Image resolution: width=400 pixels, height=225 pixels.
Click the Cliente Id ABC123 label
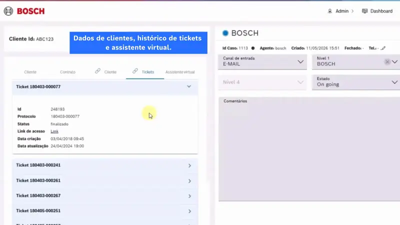[x=31, y=39]
